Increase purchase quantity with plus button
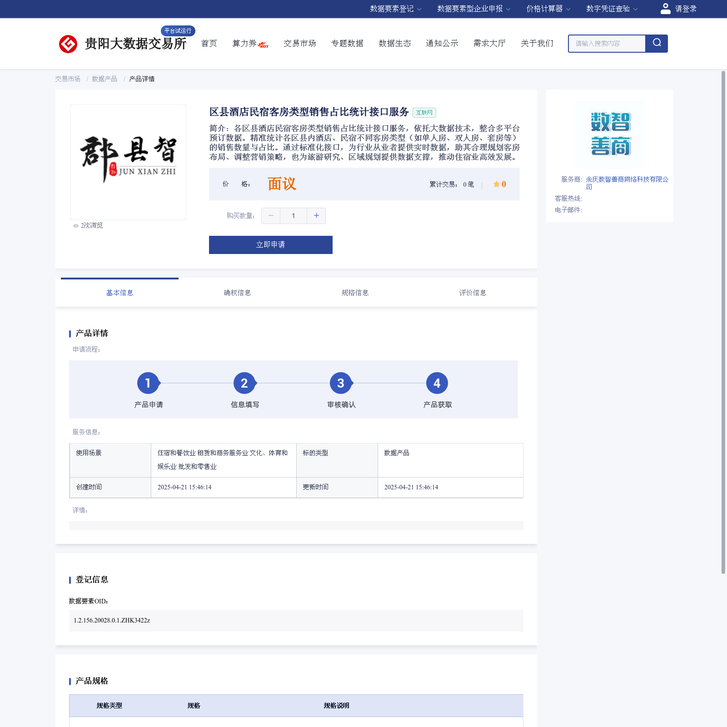Image resolution: width=727 pixels, height=727 pixels. coord(316,216)
